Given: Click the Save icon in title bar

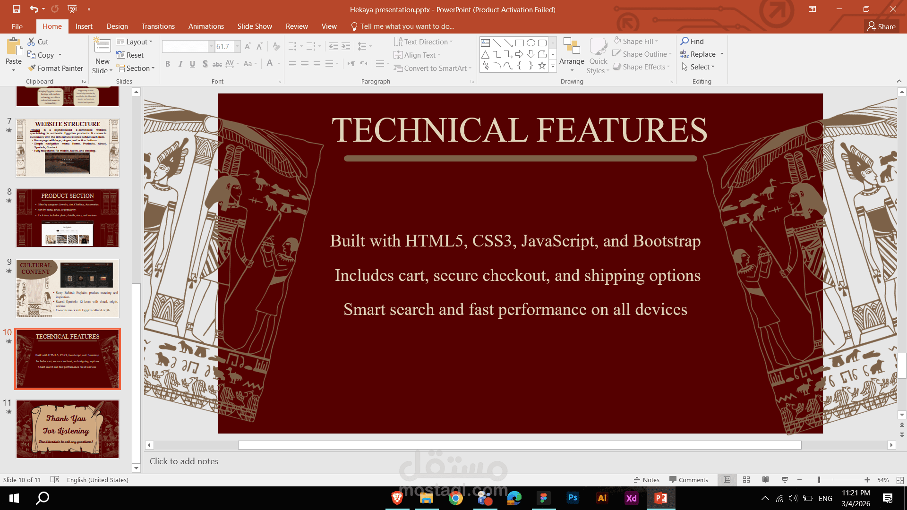Looking at the screenshot, I should tap(17, 9).
